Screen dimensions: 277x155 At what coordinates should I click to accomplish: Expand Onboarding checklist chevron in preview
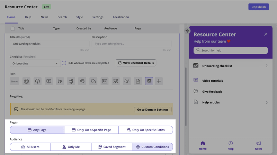(267, 66)
